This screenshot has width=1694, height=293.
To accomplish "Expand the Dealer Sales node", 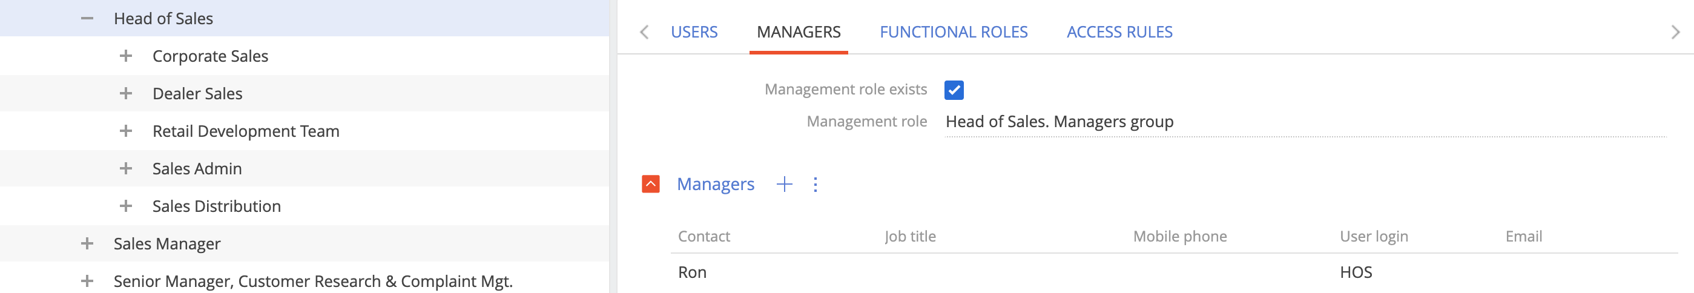I will (x=125, y=93).
